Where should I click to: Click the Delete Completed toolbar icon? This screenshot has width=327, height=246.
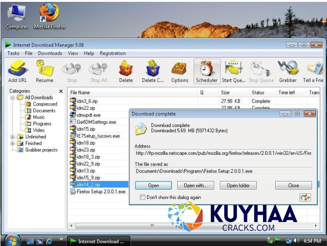153,71
